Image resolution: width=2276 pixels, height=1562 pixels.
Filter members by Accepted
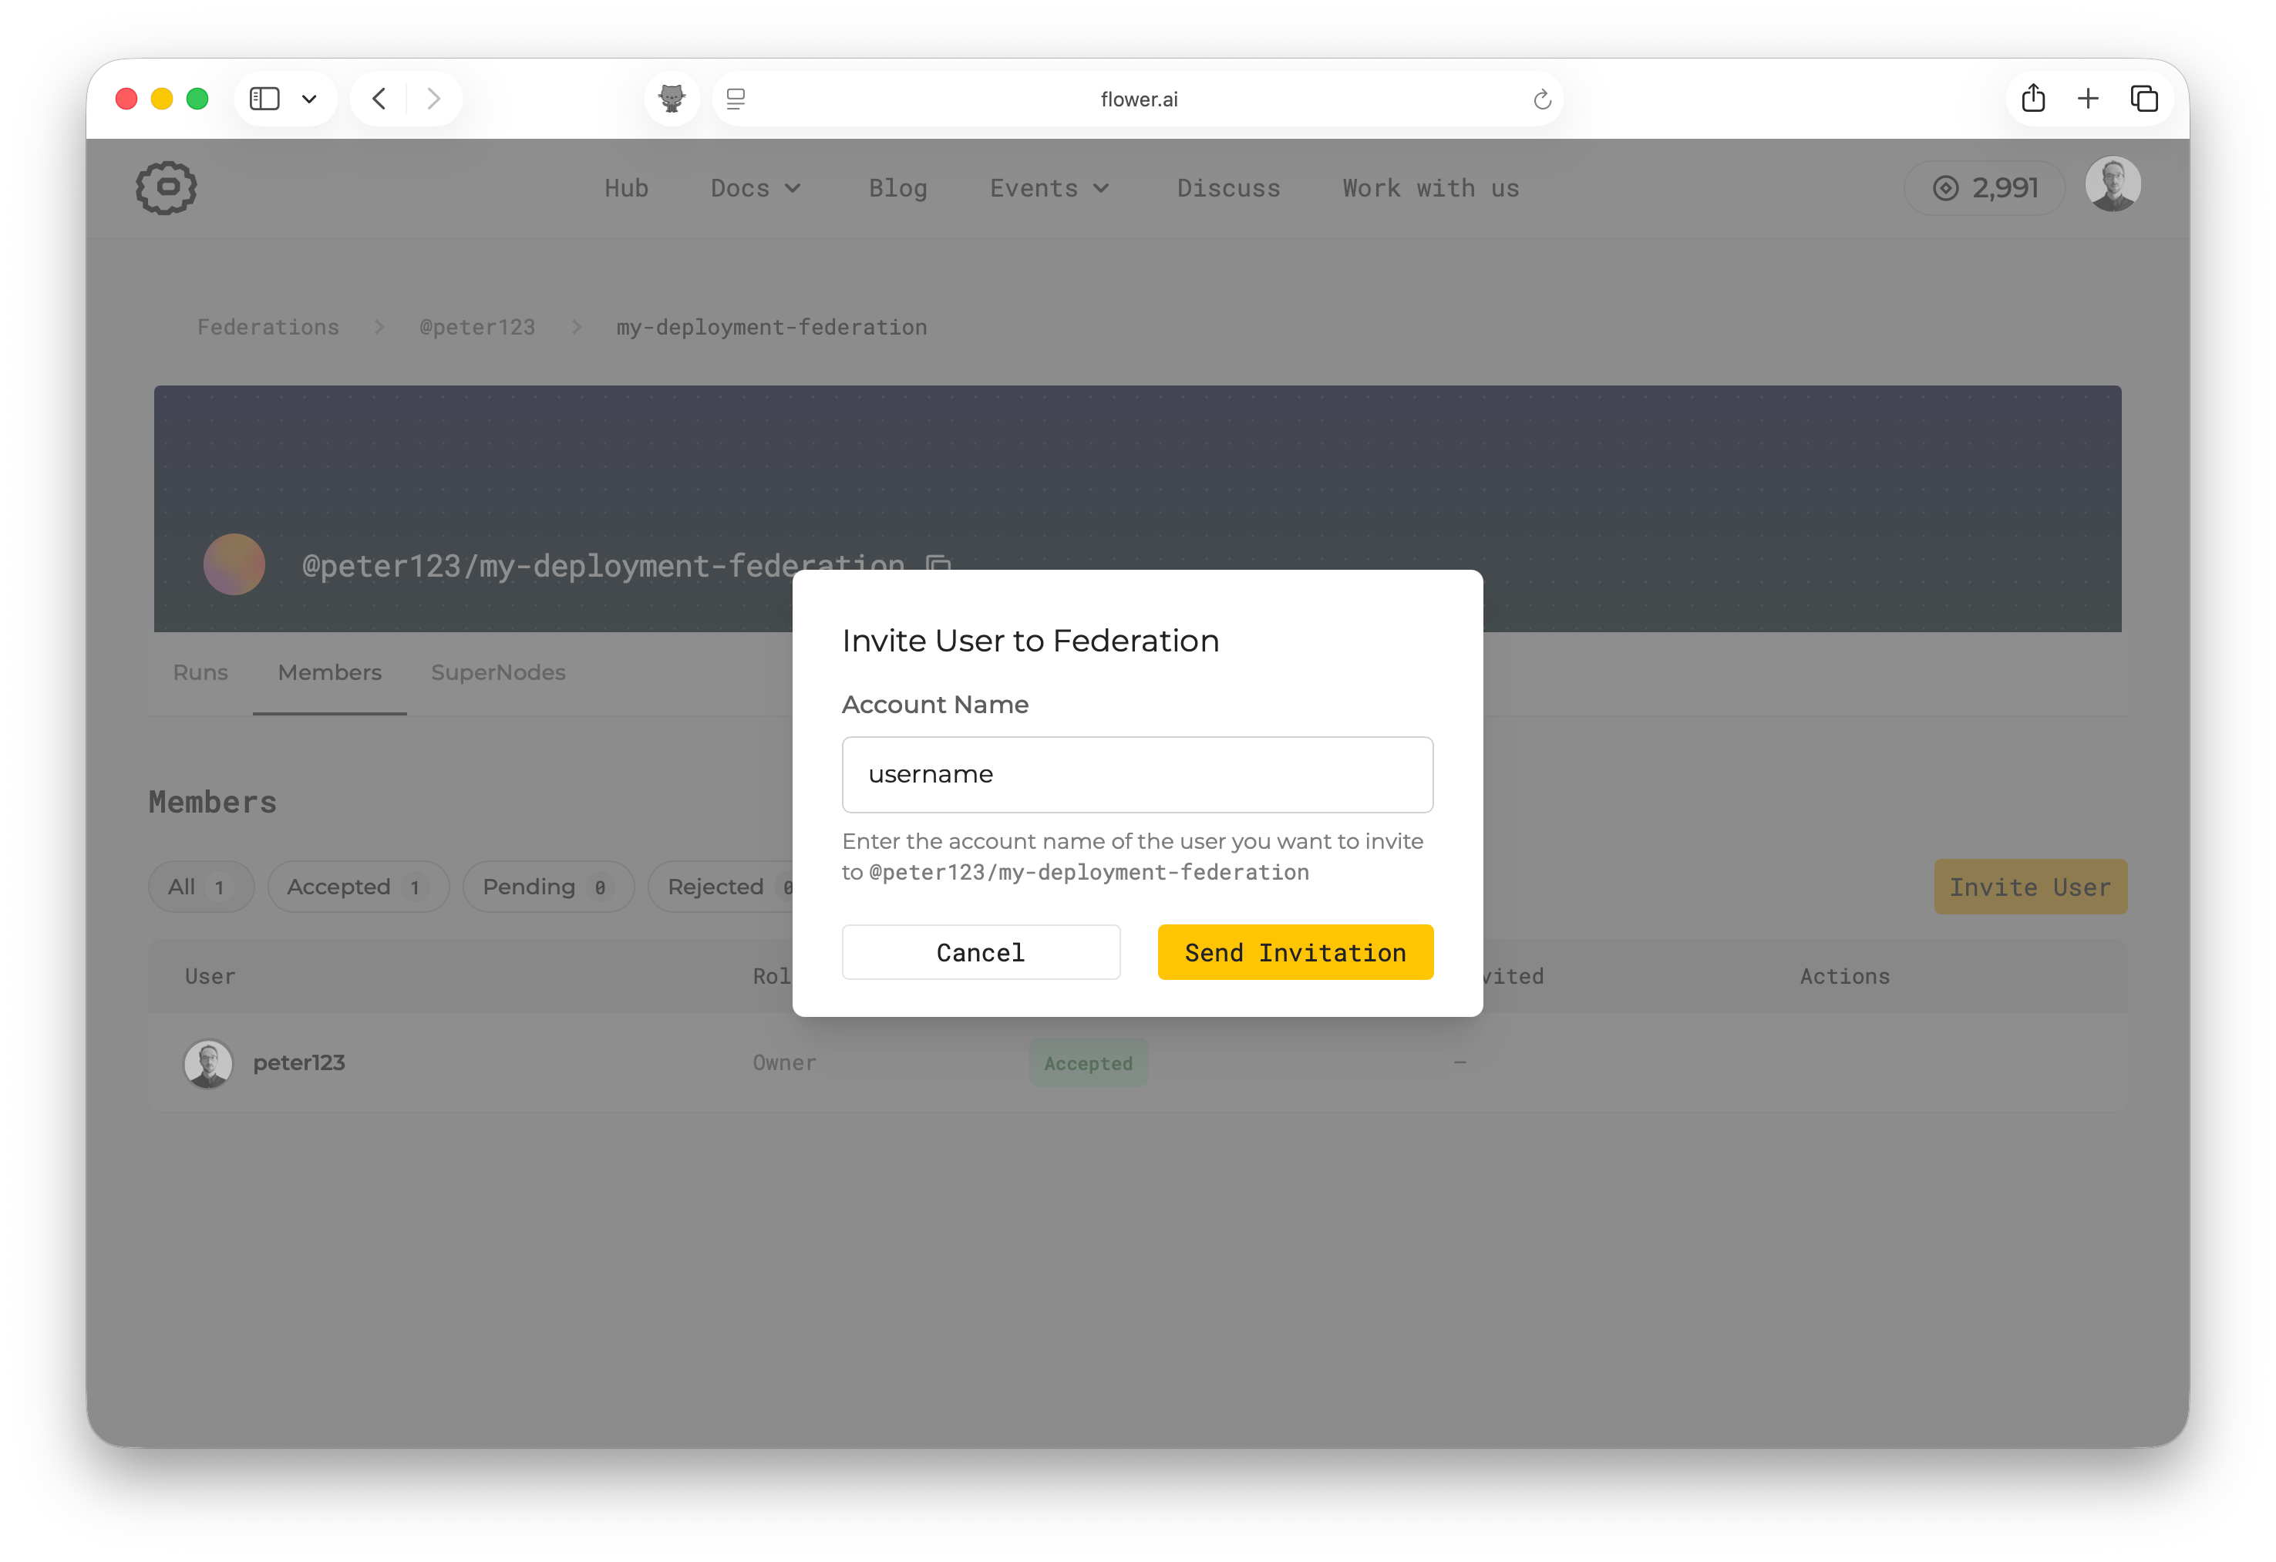[359, 887]
